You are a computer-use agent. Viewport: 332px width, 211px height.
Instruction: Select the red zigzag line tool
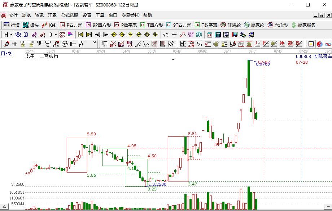[x=182, y=35]
